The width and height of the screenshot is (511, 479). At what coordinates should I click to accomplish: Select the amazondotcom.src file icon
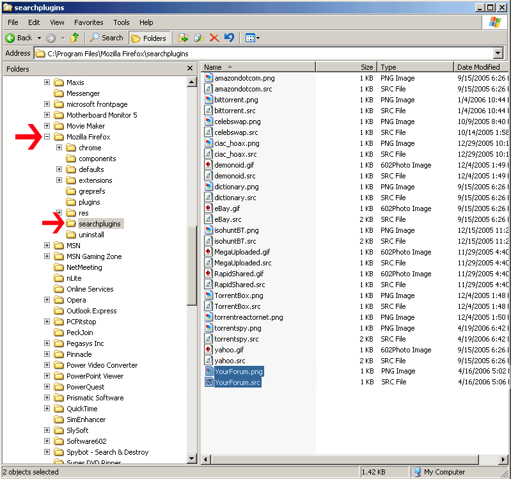pyautogui.click(x=208, y=89)
